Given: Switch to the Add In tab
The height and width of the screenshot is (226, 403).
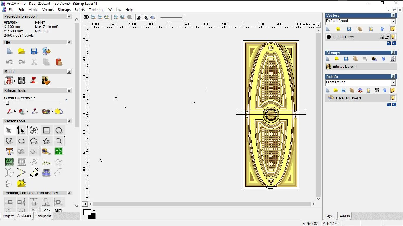Looking at the screenshot, I should (345, 216).
